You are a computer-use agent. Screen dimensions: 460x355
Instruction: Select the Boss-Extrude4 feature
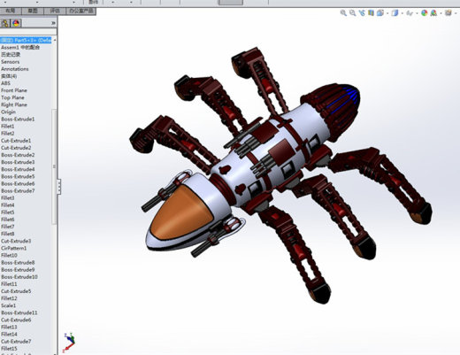pos(18,169)
